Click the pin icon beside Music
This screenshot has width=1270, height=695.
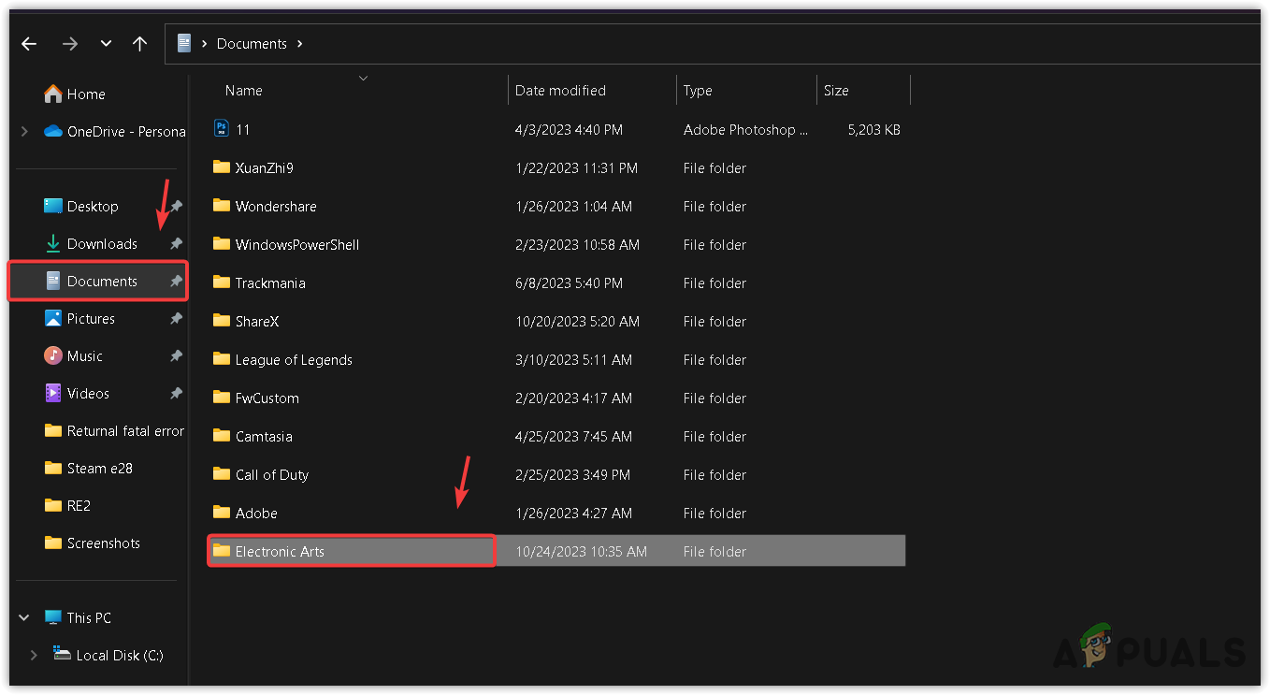176,356
